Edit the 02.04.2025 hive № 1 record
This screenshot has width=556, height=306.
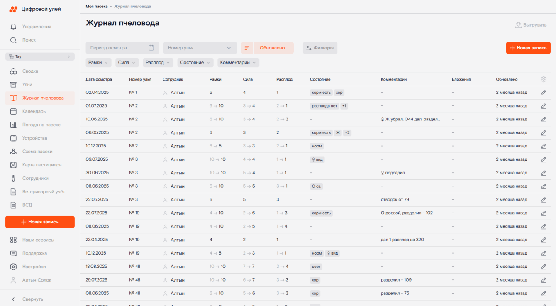(544, 93)
